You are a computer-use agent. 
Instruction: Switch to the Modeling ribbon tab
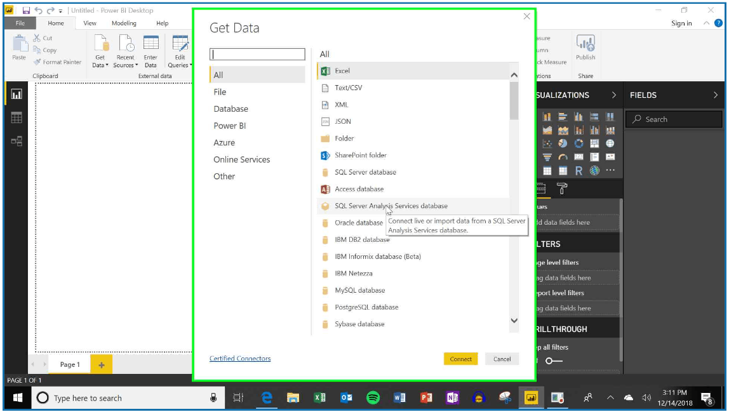pos(124,23)
